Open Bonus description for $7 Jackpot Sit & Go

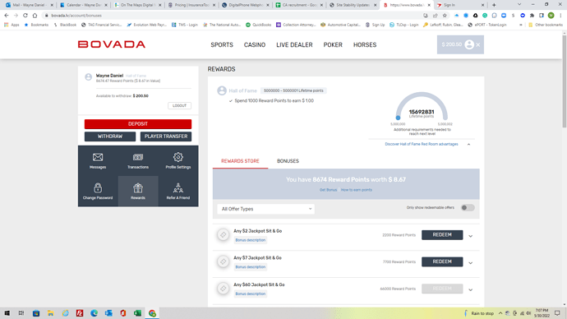point(251,267)
